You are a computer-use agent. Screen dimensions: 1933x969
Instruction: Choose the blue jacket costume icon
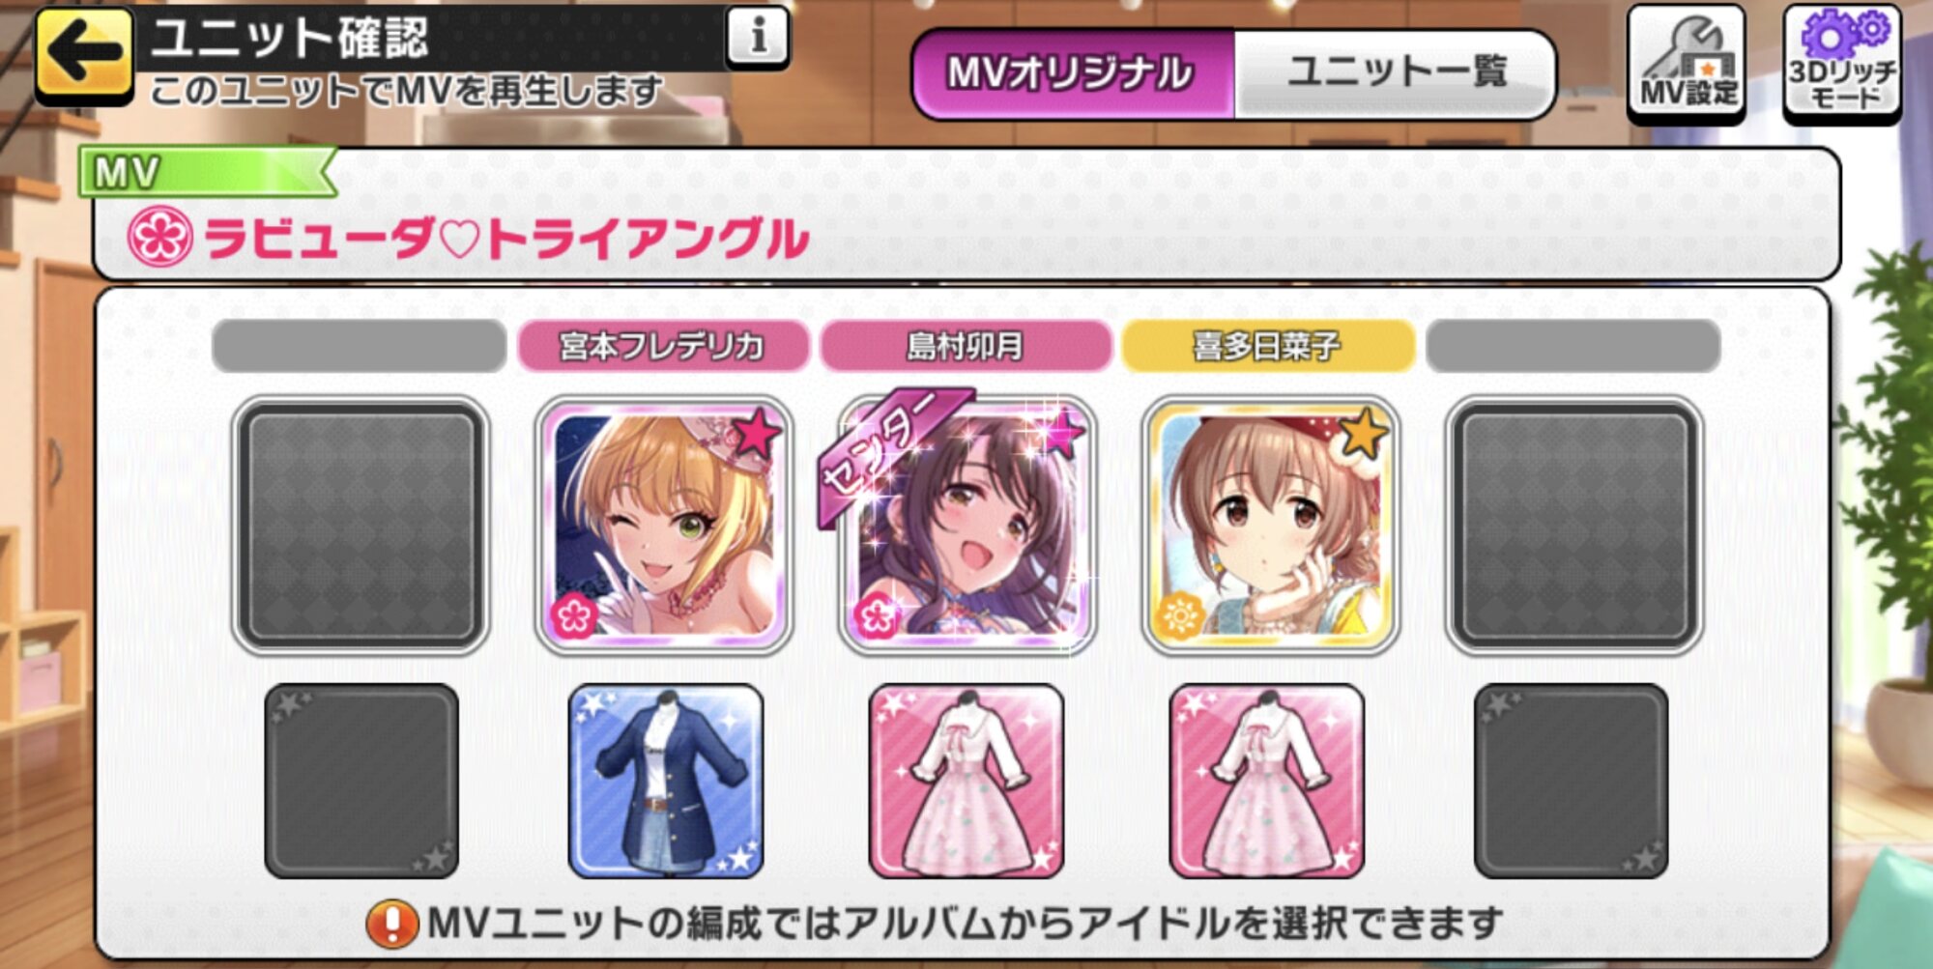666,781
